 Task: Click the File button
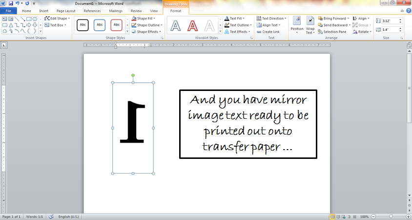click(8, 10)
